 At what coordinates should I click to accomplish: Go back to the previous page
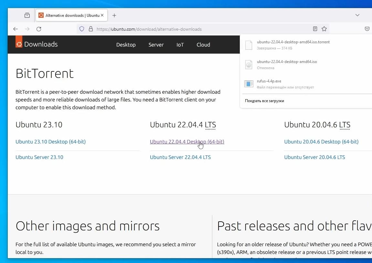(x=16, y=29)
